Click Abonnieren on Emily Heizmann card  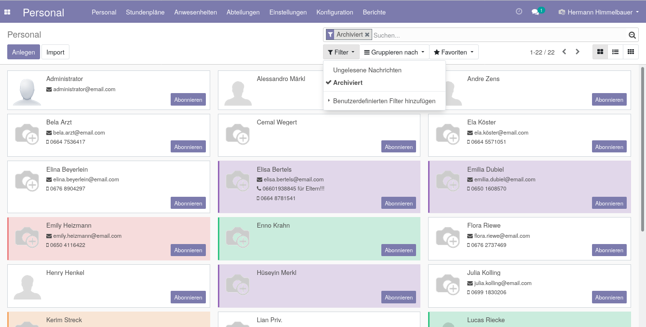(188, 250)
